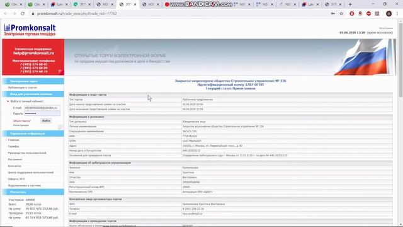Switch to the МЭ tab left of active tab

105,4
